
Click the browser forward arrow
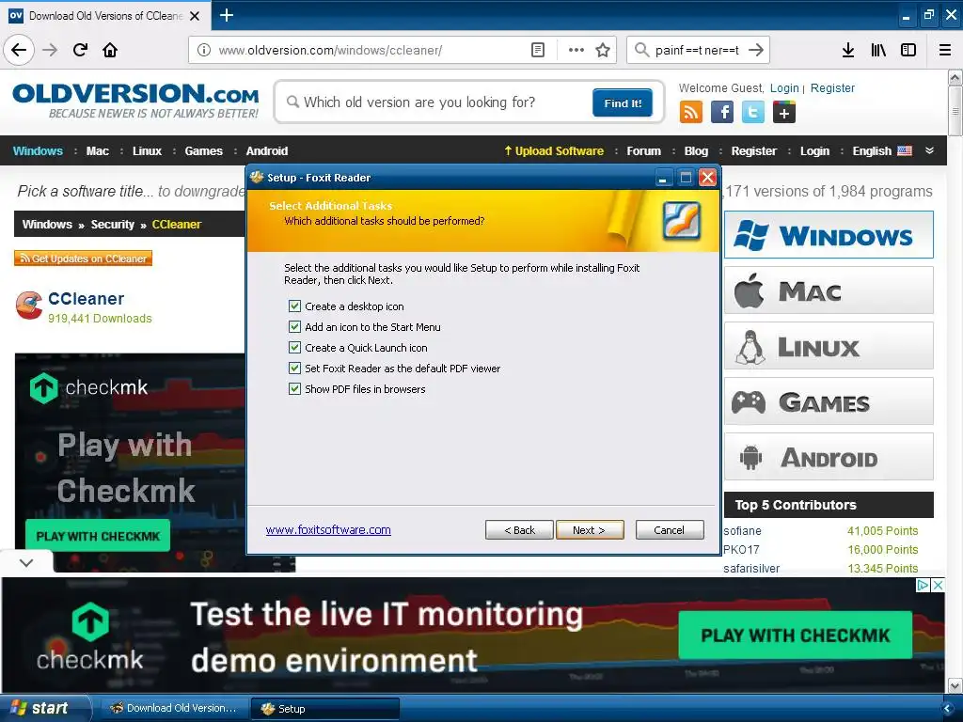tap(50, 50)
